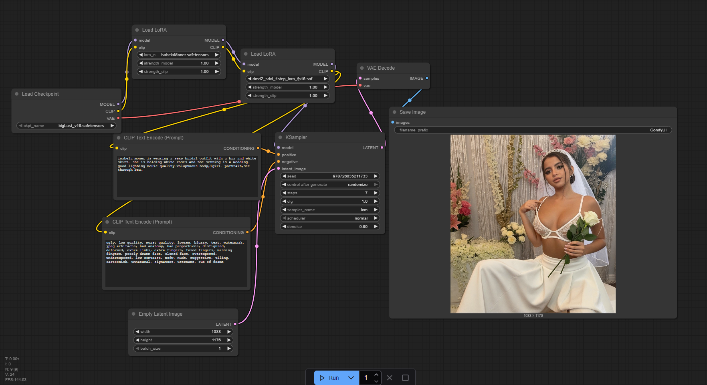The height and width of the screenshot is (385, 707).
Task: Increase batch_size with right arrow
Action: coord(229,349)
